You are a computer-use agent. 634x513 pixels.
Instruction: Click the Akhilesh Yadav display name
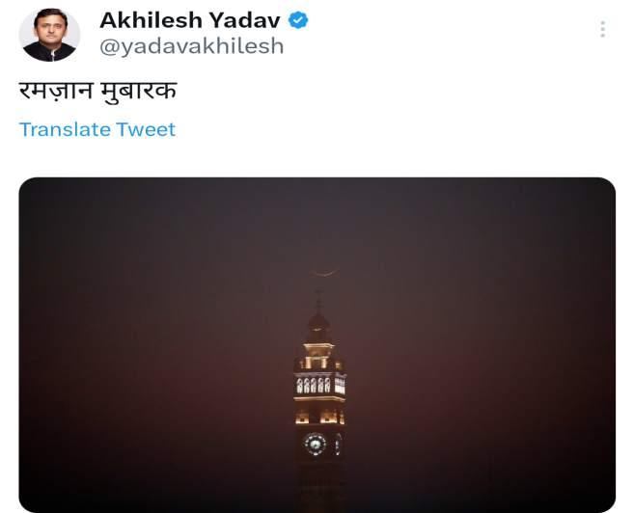pos(190,20)
